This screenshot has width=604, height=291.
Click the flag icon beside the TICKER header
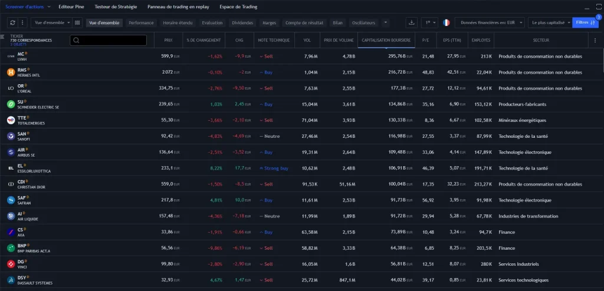point(2,37)
